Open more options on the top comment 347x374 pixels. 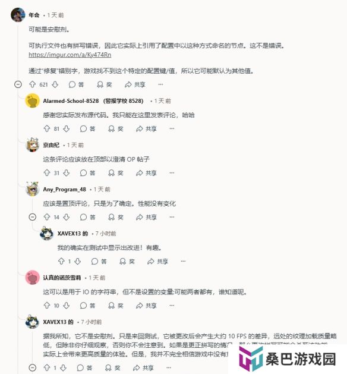click(x=160, y=84)
